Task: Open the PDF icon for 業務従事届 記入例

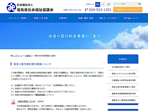Action: coord(13,102)
